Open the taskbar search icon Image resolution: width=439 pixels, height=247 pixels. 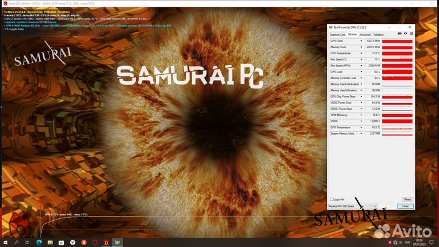(x=16, y=242)
